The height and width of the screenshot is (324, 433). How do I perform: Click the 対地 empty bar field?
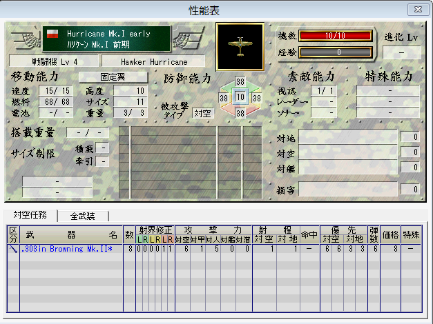tap(348, 137)
